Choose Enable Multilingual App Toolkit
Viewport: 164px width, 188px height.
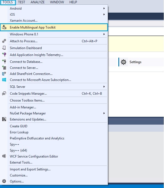tap(54, 27)
